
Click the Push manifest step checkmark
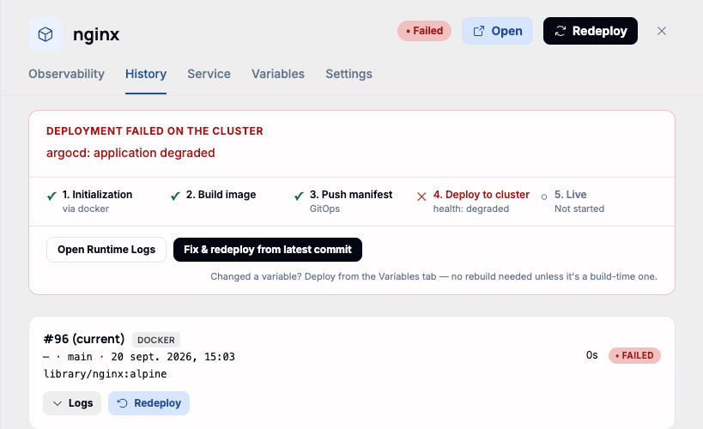(299, 196)
